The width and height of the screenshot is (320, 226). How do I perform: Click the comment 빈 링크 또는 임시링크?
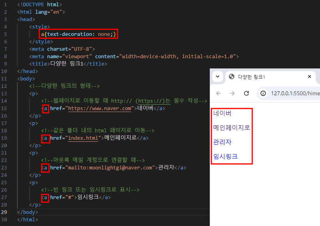(90, 190)
